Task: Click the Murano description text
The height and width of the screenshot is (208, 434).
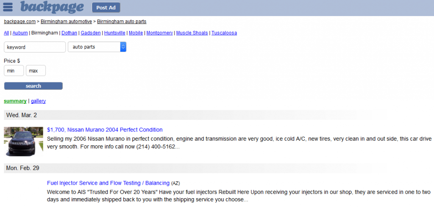Action: (x=239, y=143)
